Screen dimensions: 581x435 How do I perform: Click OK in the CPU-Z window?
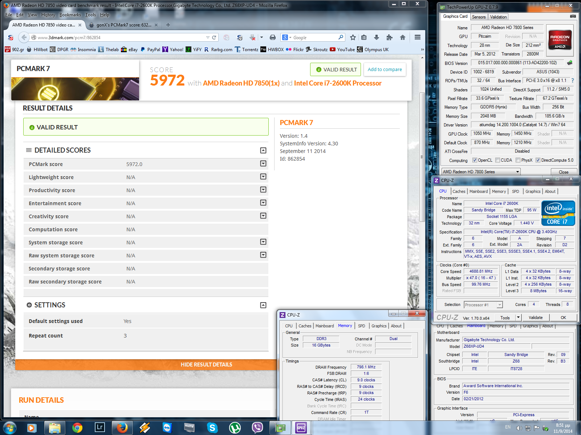pyautogui.click(x=563, y=318)
